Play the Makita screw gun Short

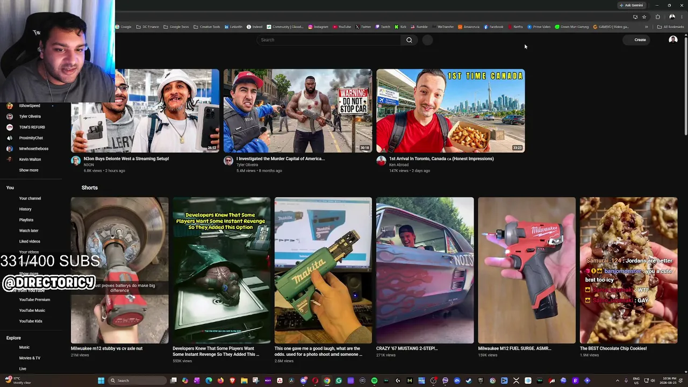[323, 270]
